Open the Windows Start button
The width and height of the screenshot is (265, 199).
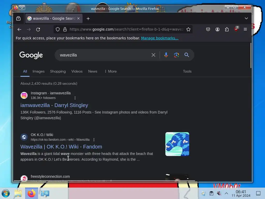point(6,193)
